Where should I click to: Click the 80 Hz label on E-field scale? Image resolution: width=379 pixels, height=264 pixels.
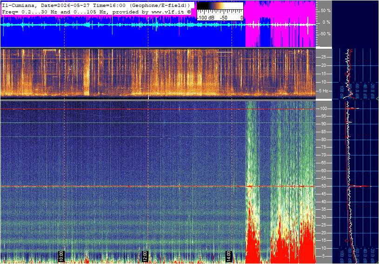point(323,140)
